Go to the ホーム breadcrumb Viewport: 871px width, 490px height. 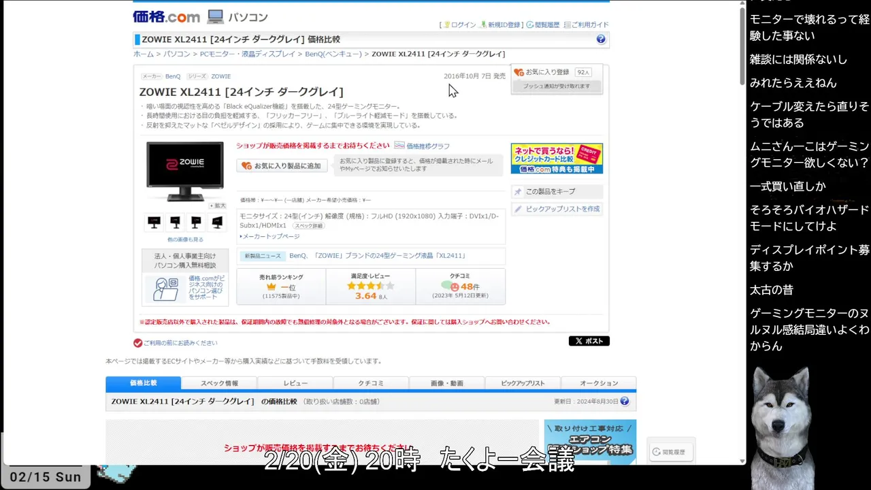tap(143, 54)
